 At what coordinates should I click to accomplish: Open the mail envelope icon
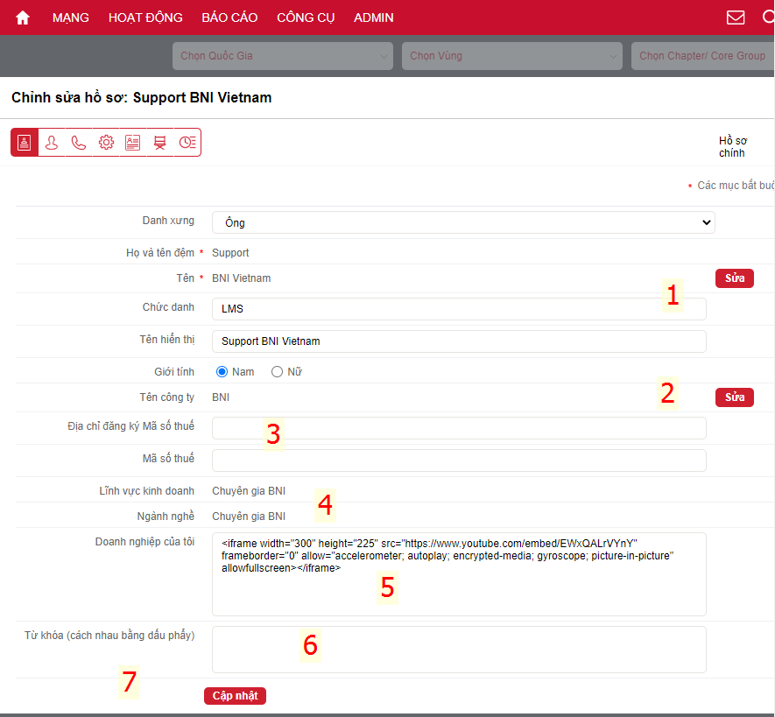pos(736,18)
